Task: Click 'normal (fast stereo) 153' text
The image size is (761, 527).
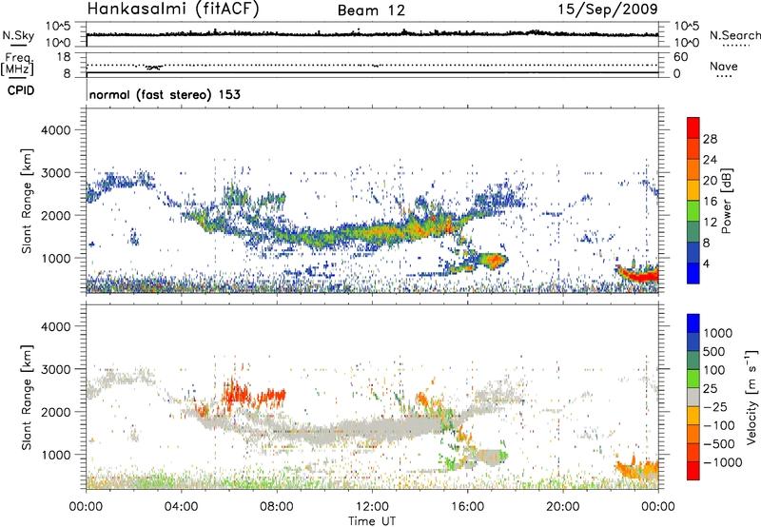Action: (165, 94)
